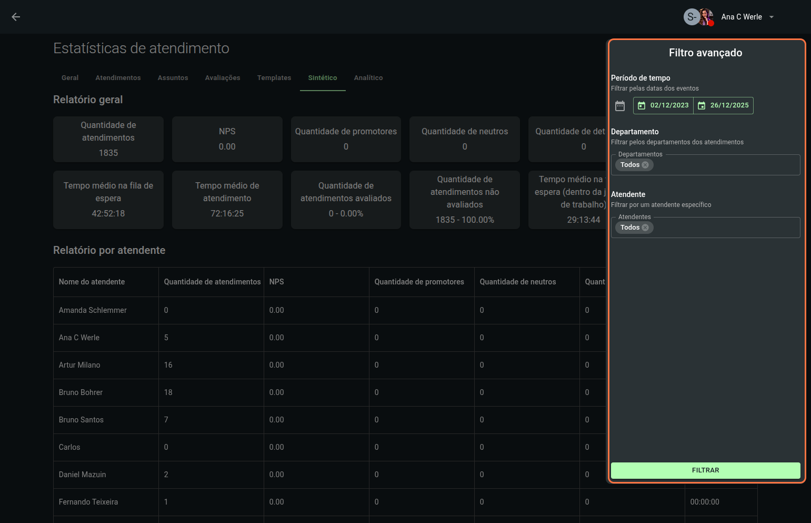Viewport: 811px width, 523px height.
Task: Expand the Ana C Werle user menu arrow
Action: coord(772,17)
